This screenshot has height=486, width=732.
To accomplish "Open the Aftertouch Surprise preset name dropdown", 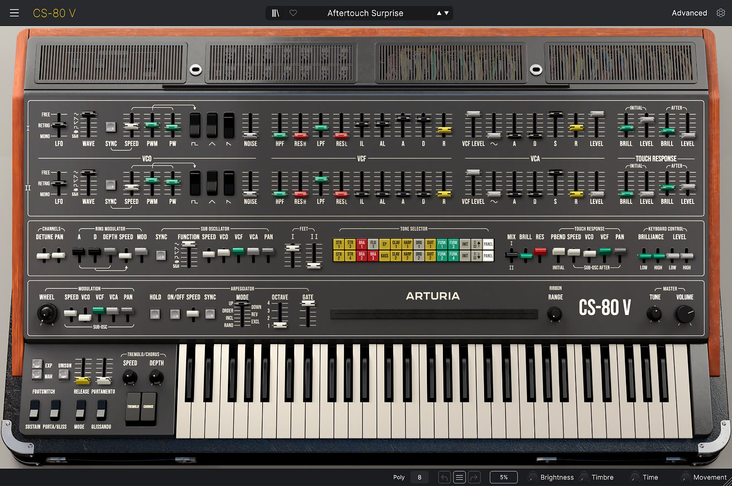I will [x=365, y=13].
